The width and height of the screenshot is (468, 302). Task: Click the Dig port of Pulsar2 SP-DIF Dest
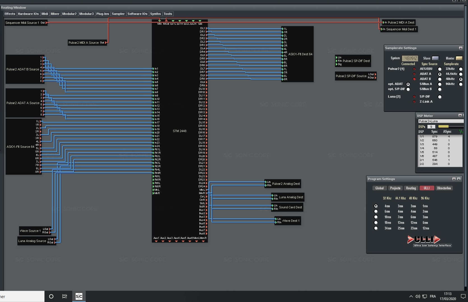337,64
